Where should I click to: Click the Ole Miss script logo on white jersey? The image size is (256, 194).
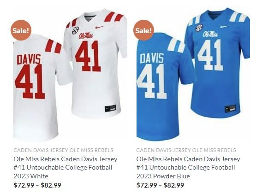(x=86, y=36)
